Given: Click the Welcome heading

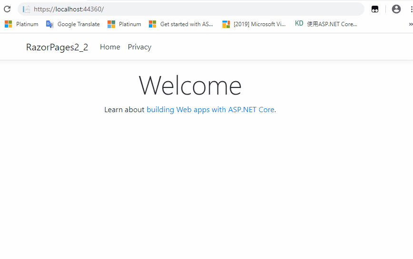Looking at the screenshot, I should point(190,86).
